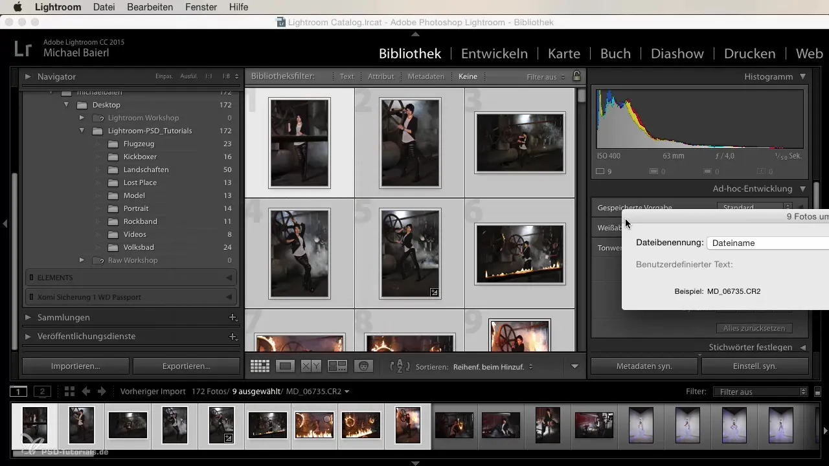Collapse the Navigator panel
Screen dimensions: 829x466
tap(28, 76)
